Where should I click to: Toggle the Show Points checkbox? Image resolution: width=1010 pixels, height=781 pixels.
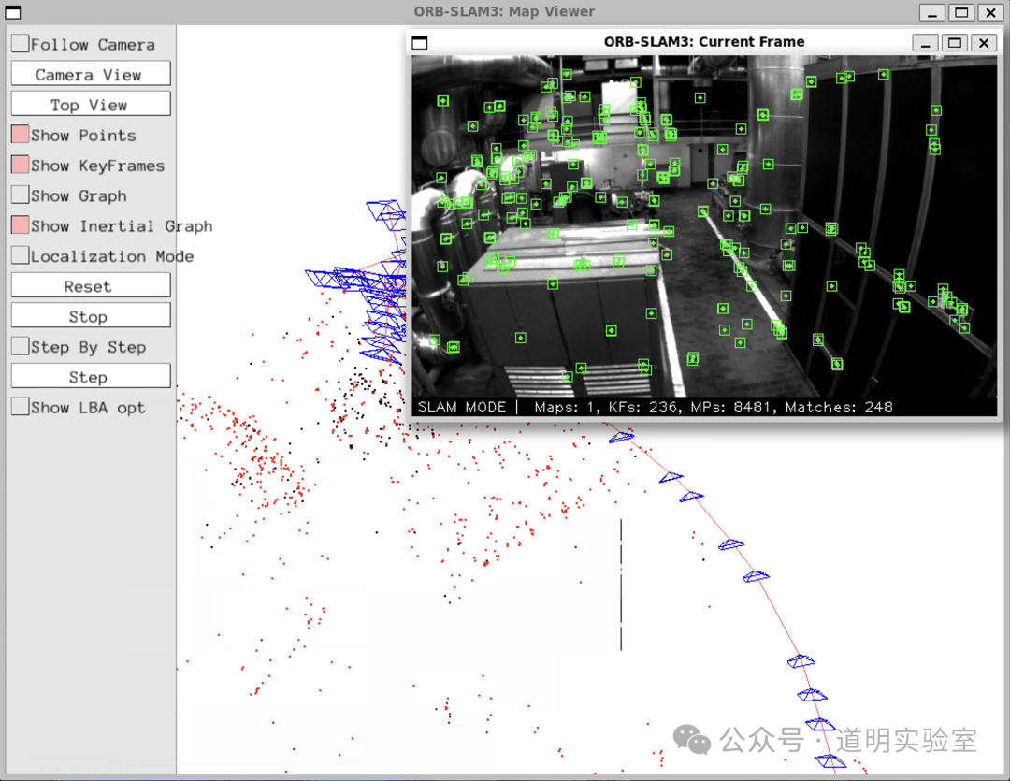pos(20,135)
